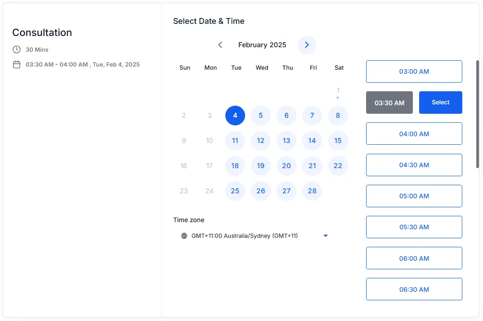Confirm 03:30 AM with the Select button
Viewport: 483px width, 321px height.
[x=440, y=103]
